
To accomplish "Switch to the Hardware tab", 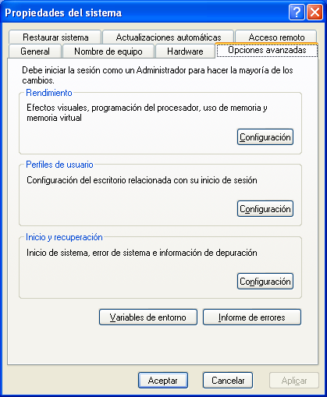I will point(185,51).
